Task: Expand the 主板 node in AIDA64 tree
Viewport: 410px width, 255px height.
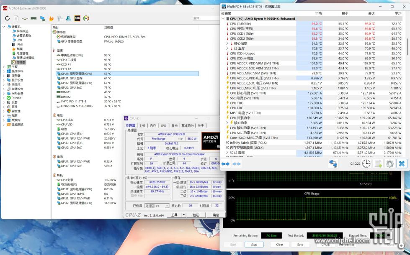Action: click(x=4, y=67)
